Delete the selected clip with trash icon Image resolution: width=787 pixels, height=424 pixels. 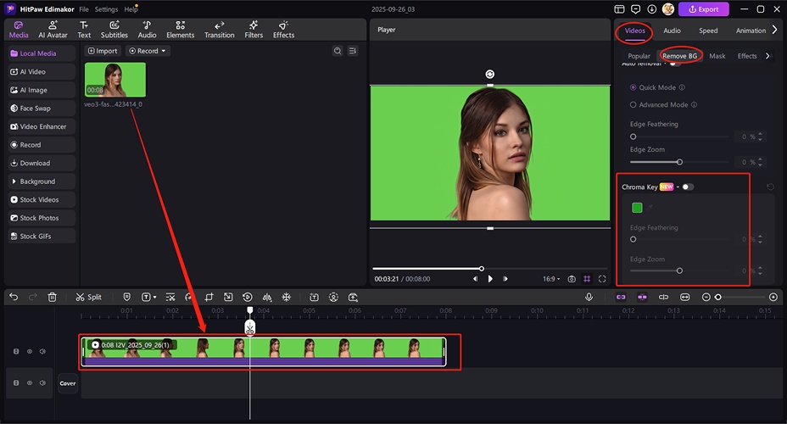(53, 297)
